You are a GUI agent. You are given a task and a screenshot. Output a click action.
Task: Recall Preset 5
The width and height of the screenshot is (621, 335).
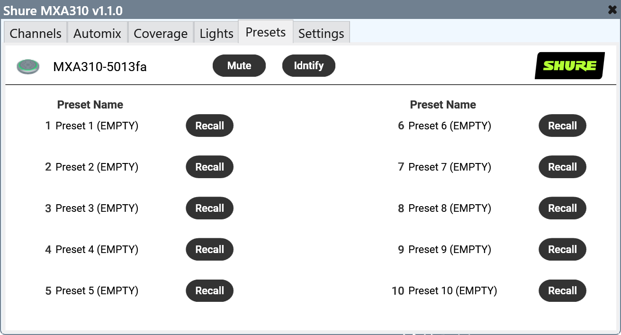click(210, 290)
